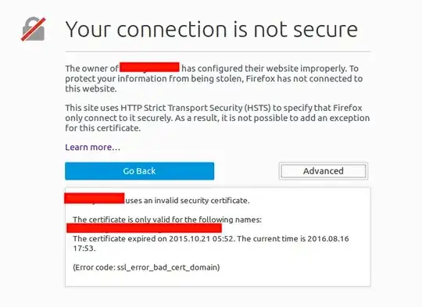Click the redacted valid certificate names bar

(x=145, y=228)
